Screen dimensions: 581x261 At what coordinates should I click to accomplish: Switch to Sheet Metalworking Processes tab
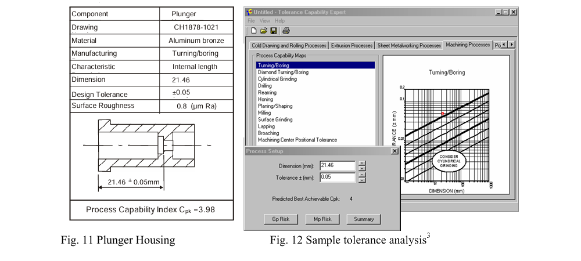pos(409,45)
